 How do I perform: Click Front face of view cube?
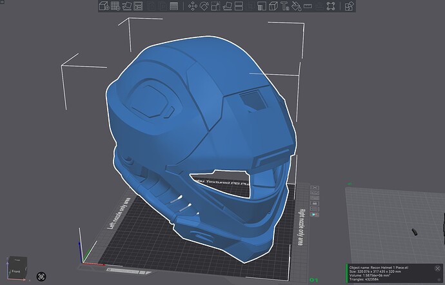16,271
